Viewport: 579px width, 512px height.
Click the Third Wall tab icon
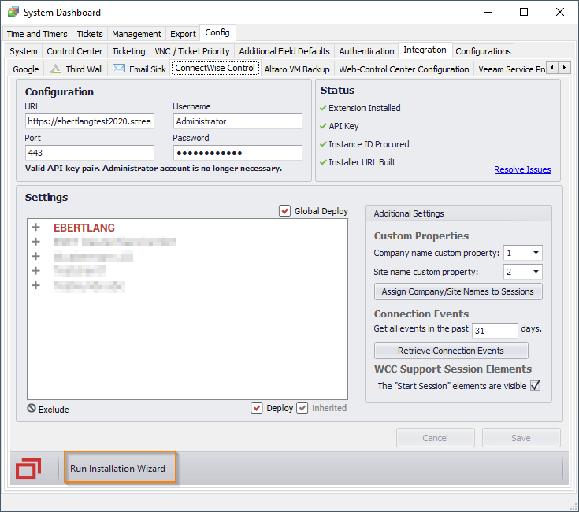(x=56, y=69)
